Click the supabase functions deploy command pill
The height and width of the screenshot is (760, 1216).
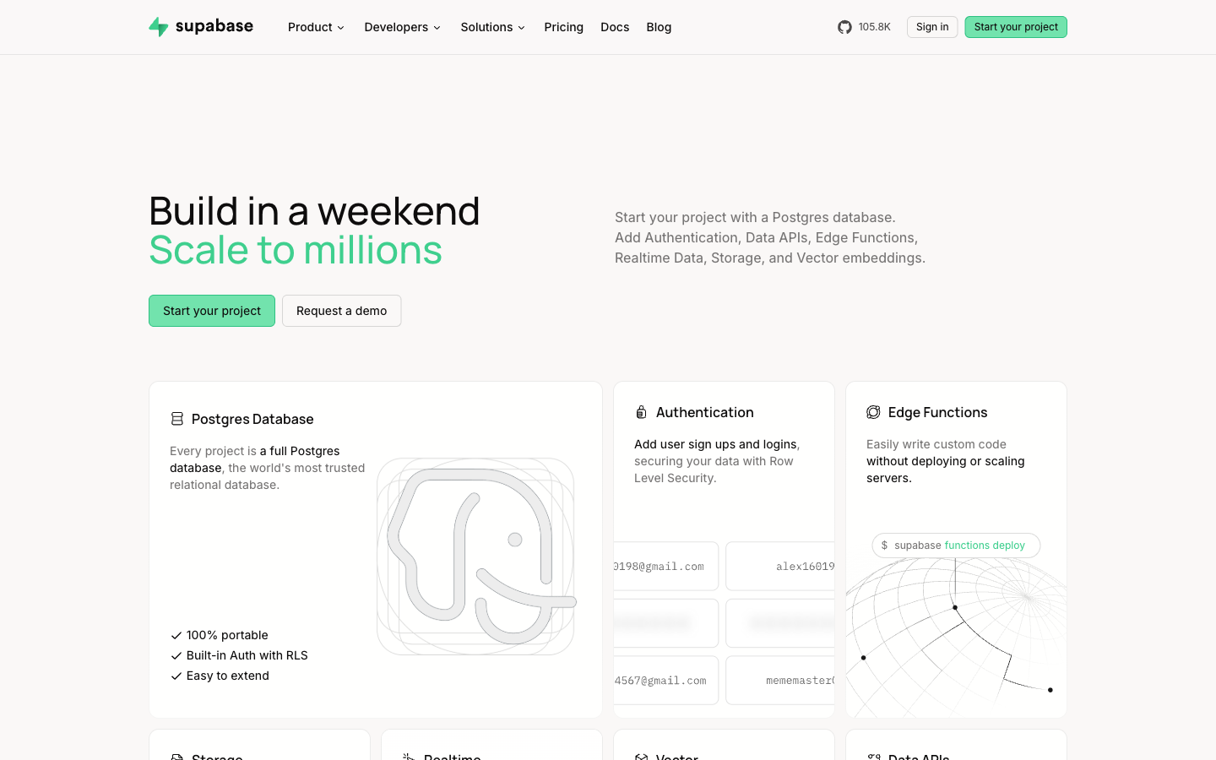[x=956, y=546]
